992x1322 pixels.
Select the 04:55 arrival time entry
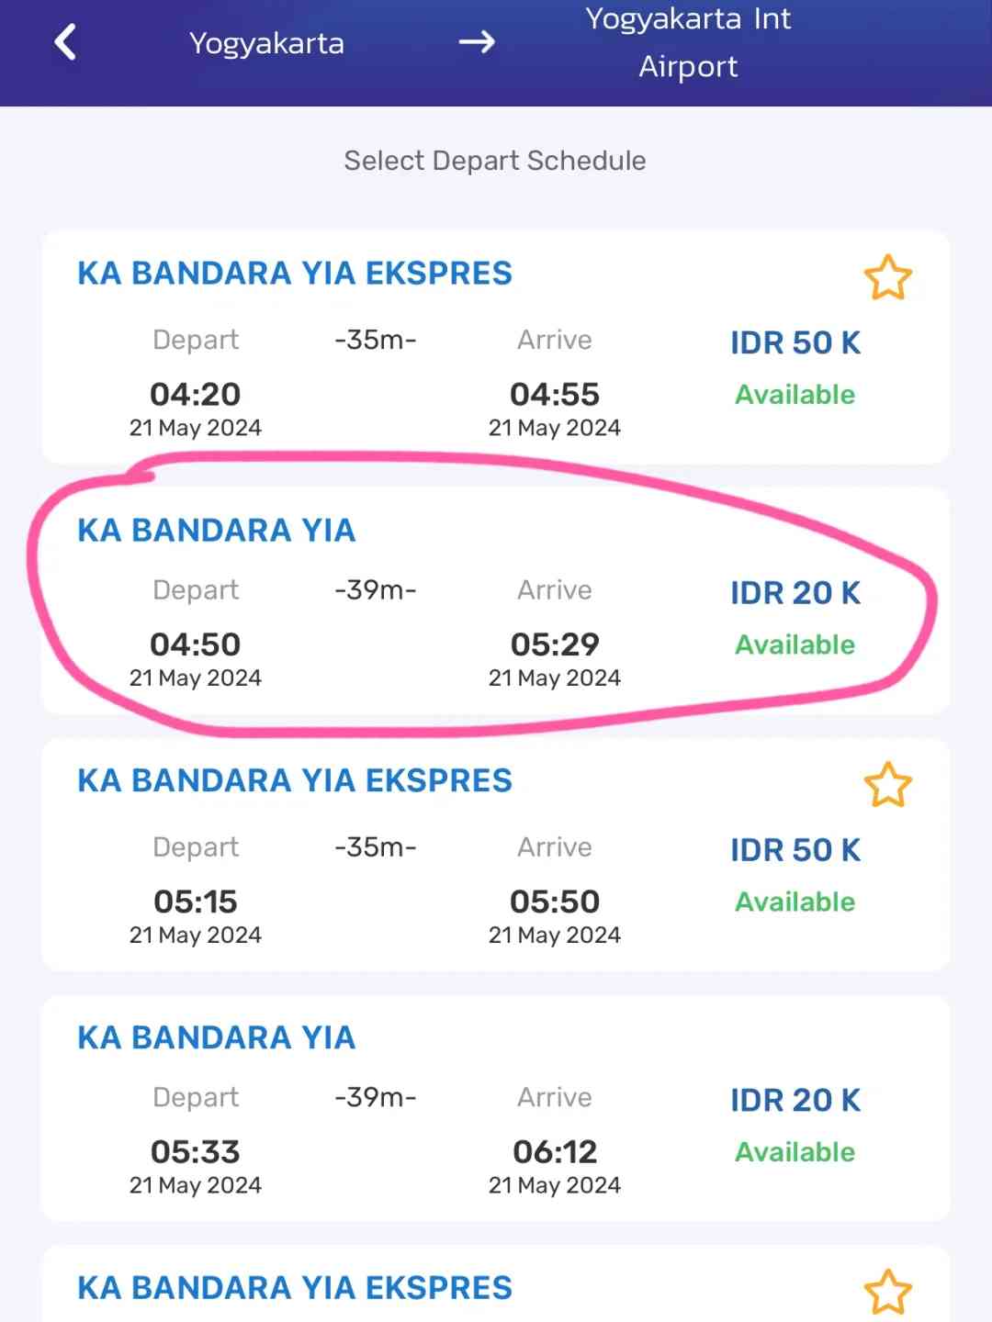[x=555, y=394]
